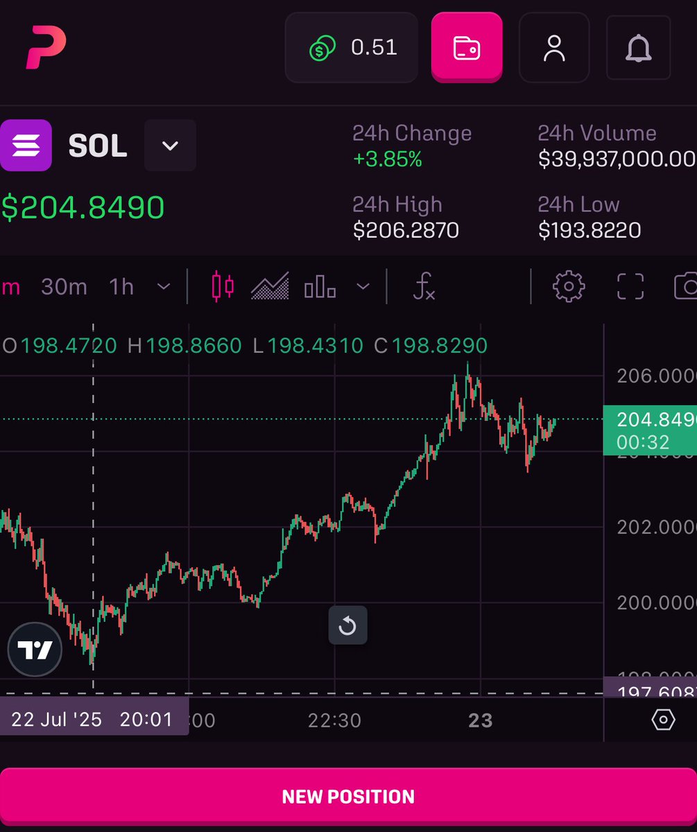
Task: Click the C198.8290 close value
Action: [x=430, y=345]
